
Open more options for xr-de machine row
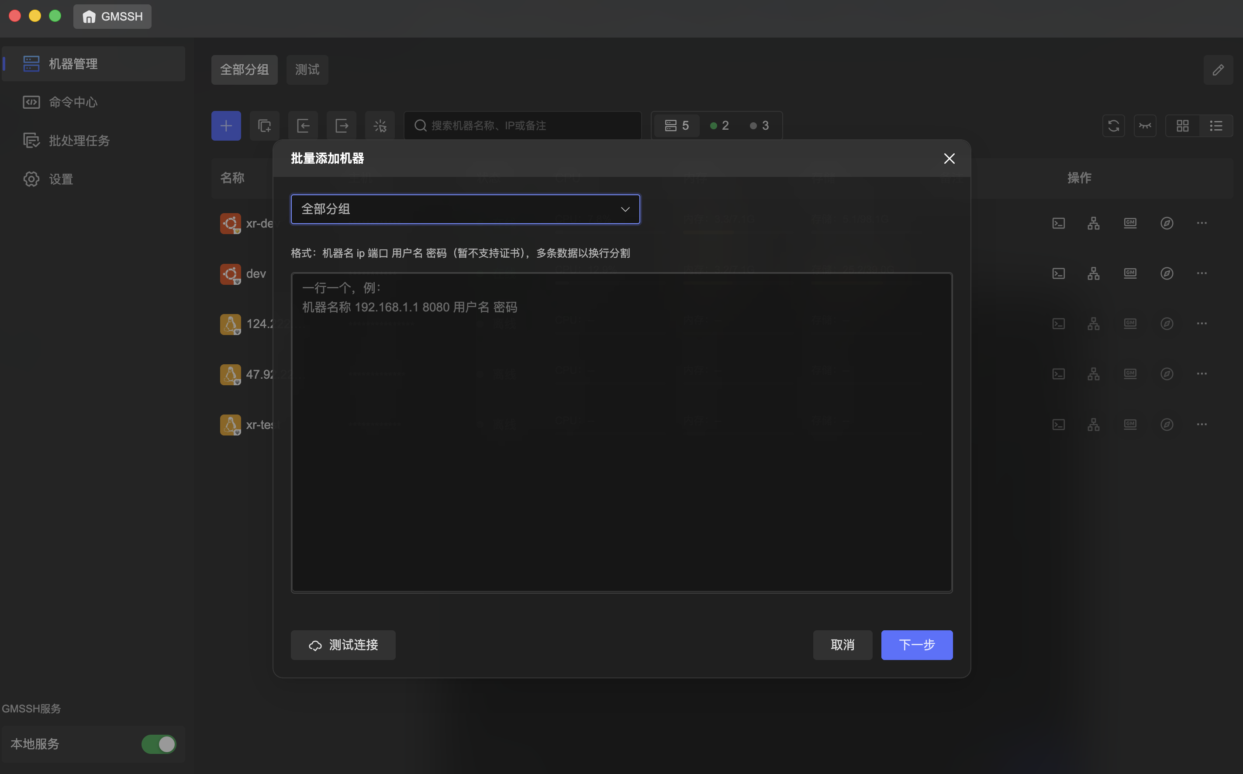(x=1202, y=223)
